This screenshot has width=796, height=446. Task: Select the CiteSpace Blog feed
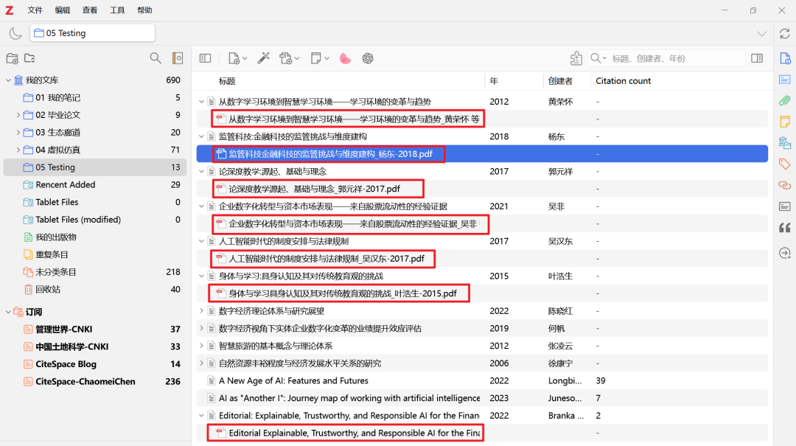click(66, 364)
